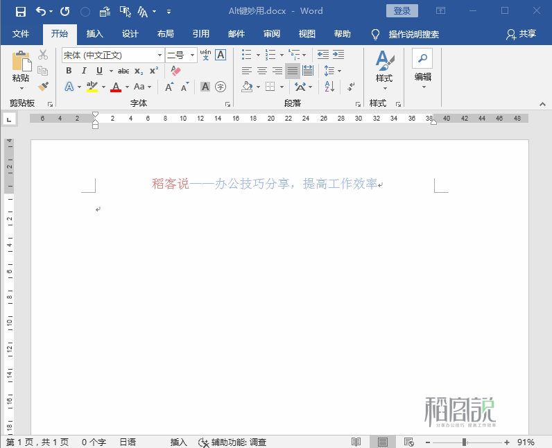Collapse the ribbon with the up chevron
This screenshot has height=448, width=552.
[x=542, y=104]
